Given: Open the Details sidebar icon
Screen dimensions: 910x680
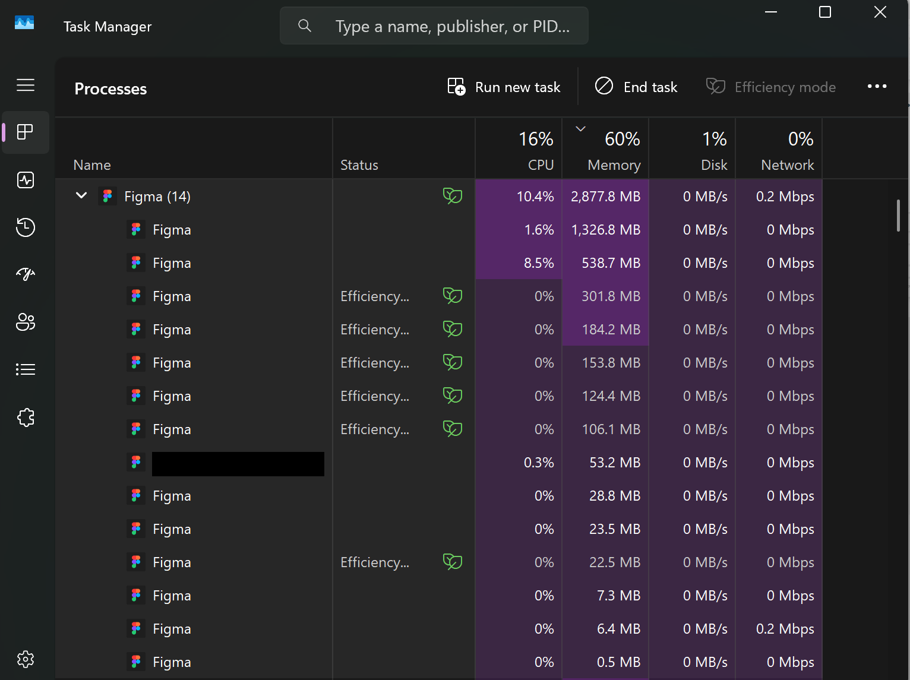Looking at the screenshot, I should click(x=26, y=369).
